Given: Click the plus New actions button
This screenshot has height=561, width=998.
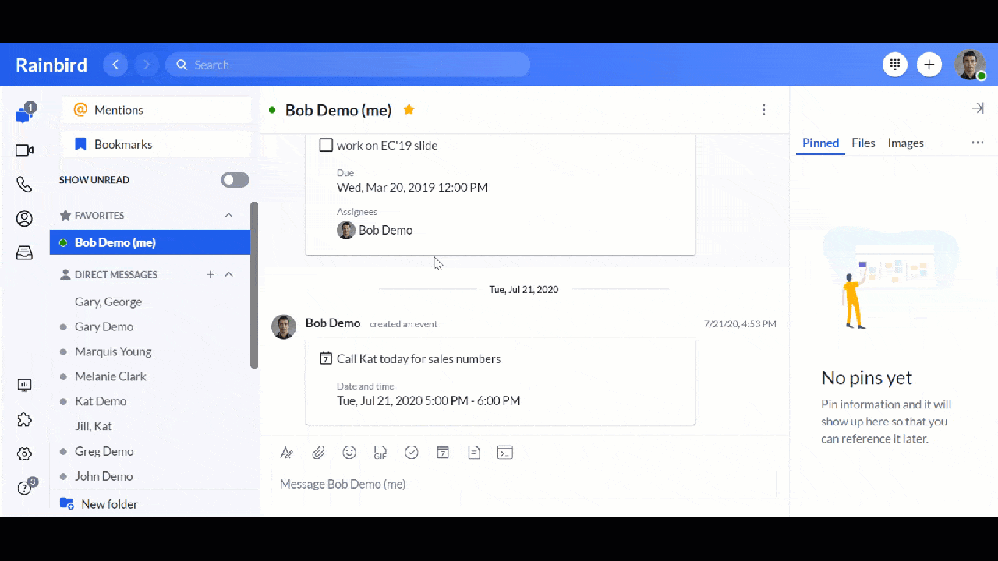Looking at the screenshot, I should [x=929, y=65].
